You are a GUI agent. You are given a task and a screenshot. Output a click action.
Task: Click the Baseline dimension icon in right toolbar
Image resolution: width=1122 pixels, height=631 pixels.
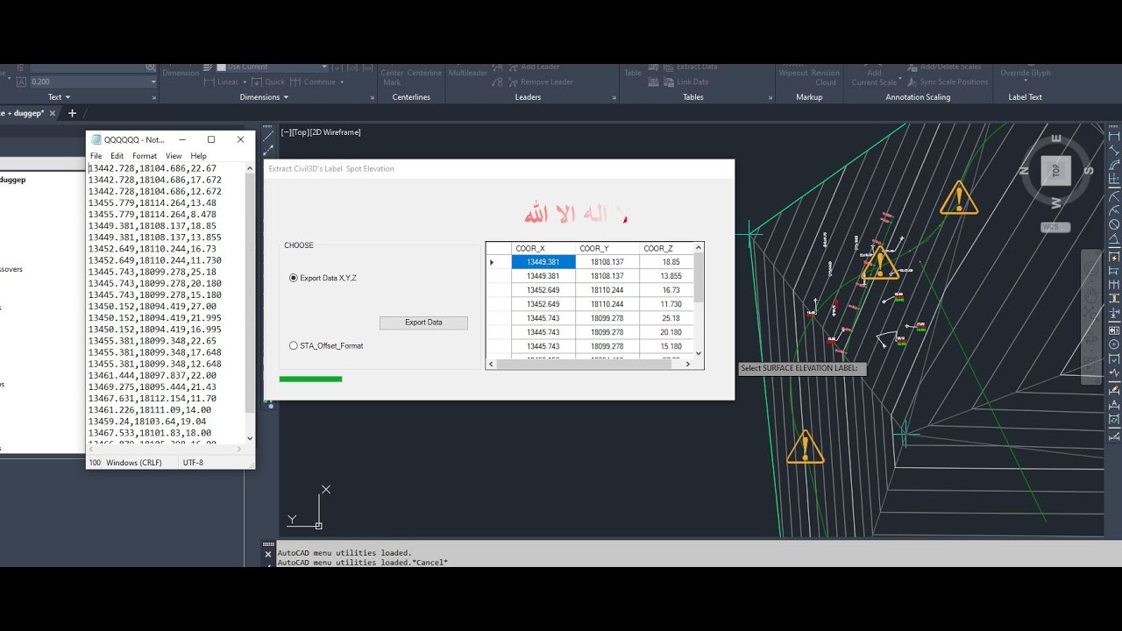[x=1114, y=271]
